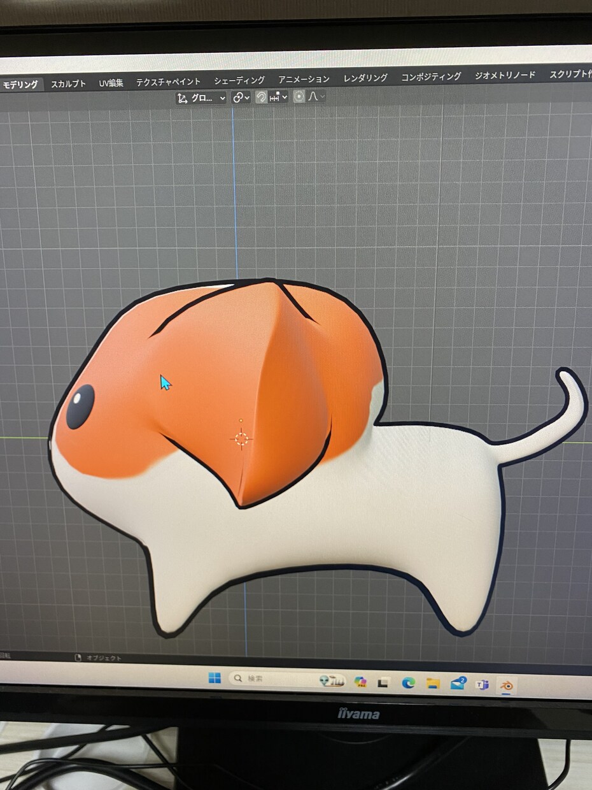Open File Explorer from taskbar
The width and height of the screenshot is (592, 790).
[433, 684]
